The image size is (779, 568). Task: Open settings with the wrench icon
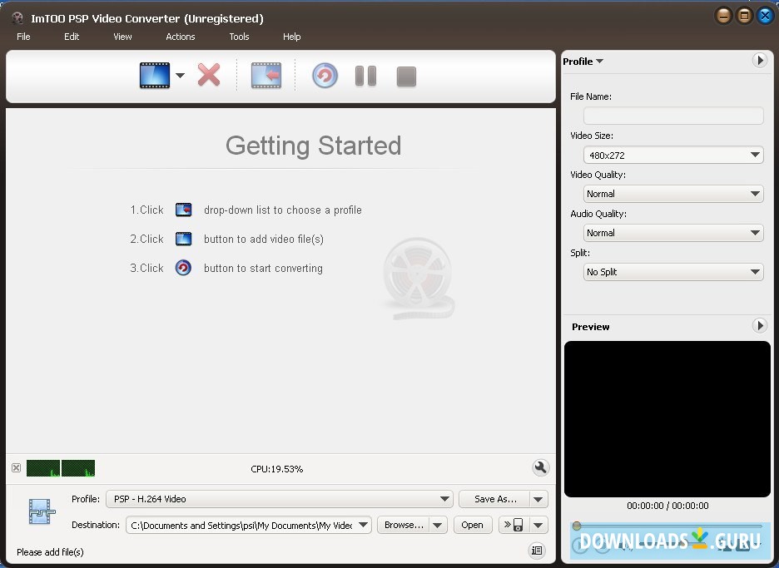click(x=540, y=467)
